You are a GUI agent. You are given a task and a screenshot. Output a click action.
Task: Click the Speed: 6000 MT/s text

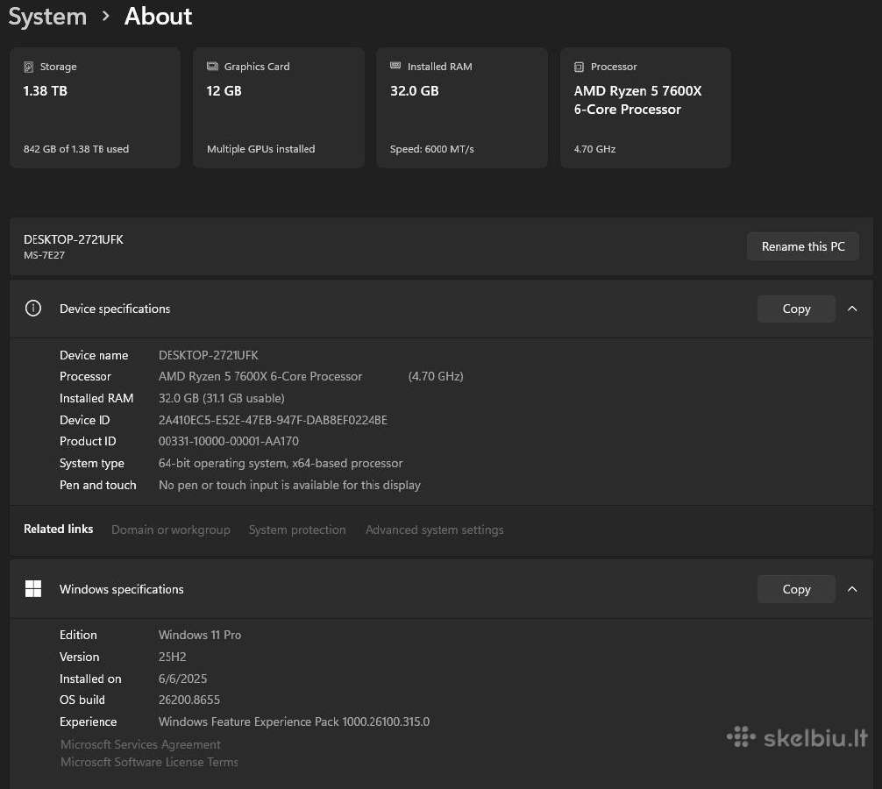(x=431, y=149)
